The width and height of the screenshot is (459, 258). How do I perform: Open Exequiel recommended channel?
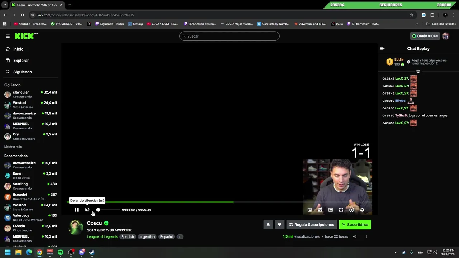click(x=30, y=196)
